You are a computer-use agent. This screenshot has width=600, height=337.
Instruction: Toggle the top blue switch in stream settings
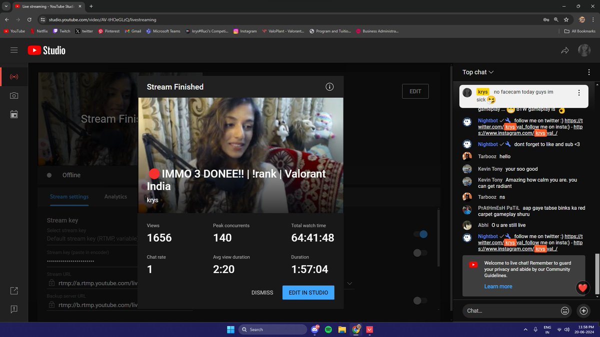420,234
